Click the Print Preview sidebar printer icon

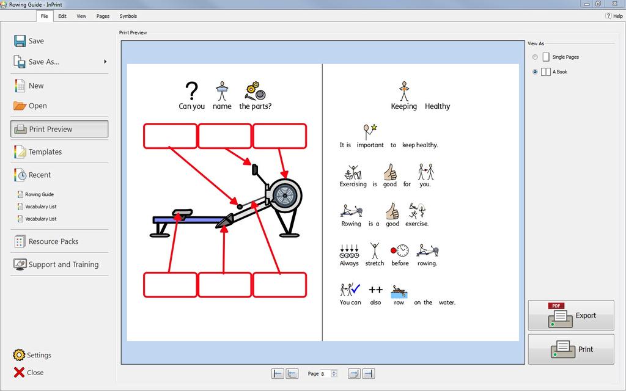[x=20, y=129]
